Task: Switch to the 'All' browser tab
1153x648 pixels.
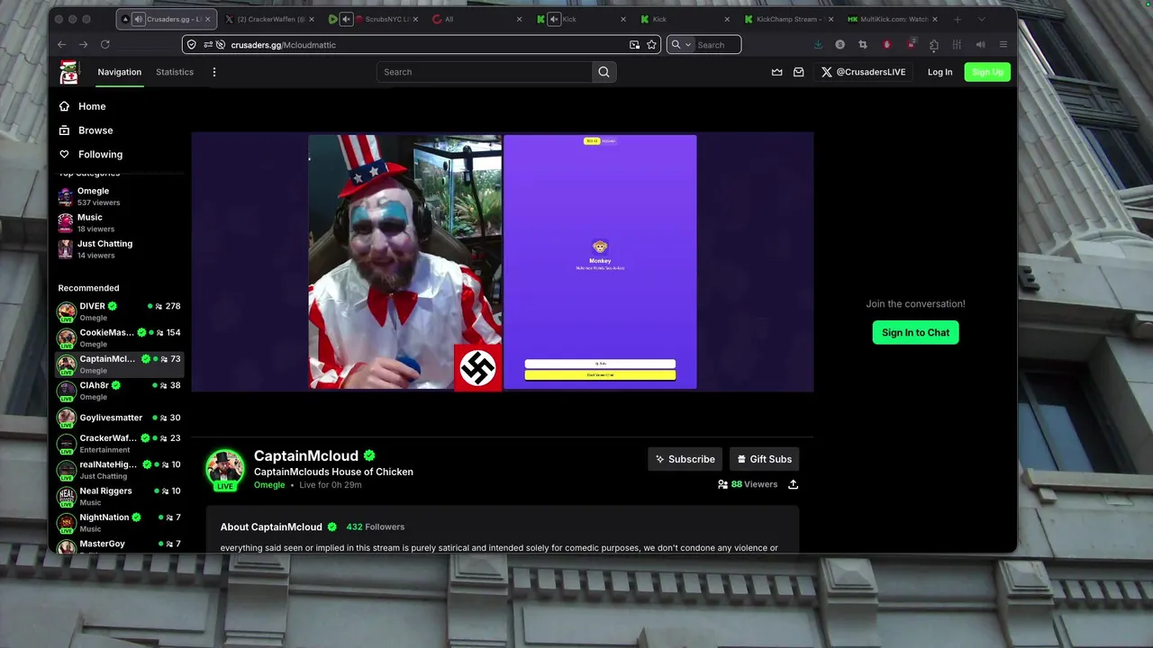Action: click(476, 19)
